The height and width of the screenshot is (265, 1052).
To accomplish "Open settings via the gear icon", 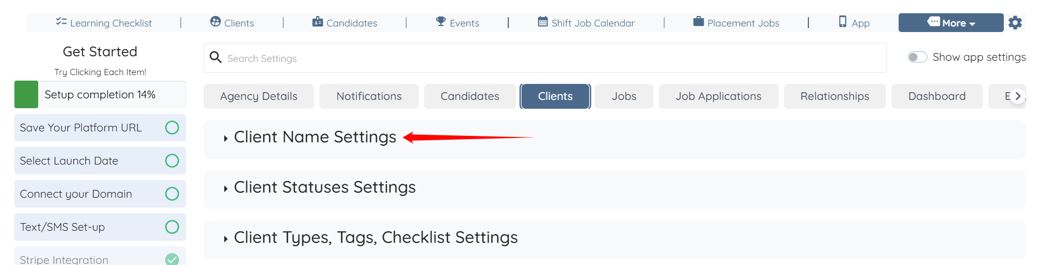I will (x=1015, y=23).
